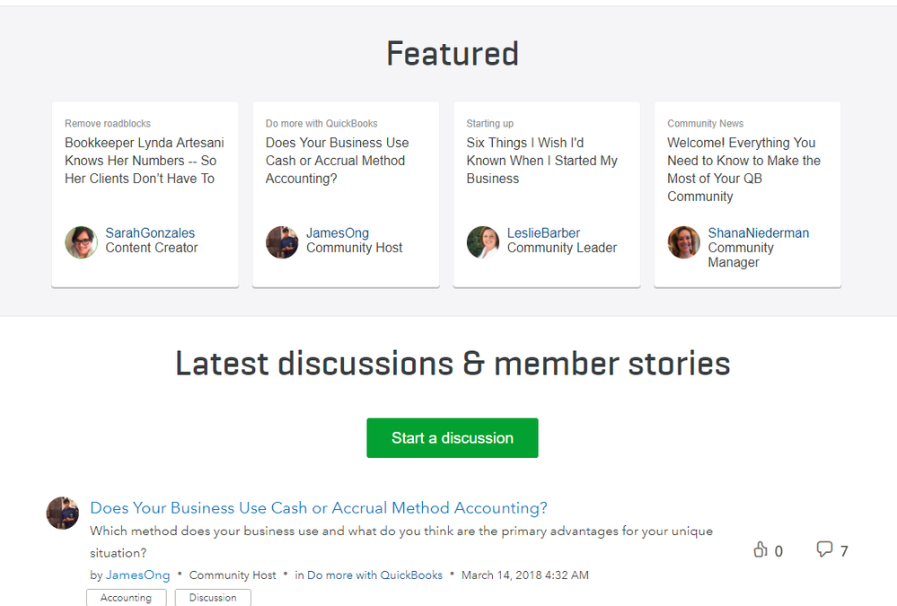Visit ShanaNiederman's profile name link
This screenshot has height=606, width=897.
tap(758, 233)
